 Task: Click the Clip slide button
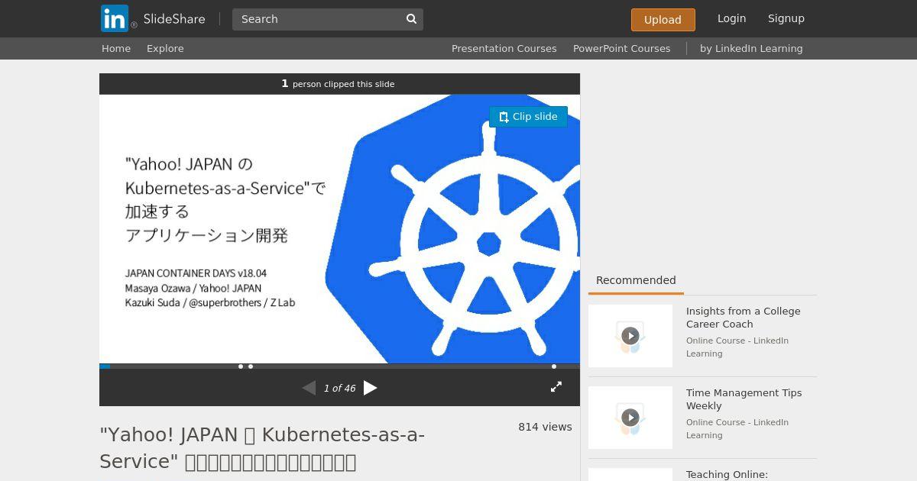pyautogui.click(x=528, y=117)
